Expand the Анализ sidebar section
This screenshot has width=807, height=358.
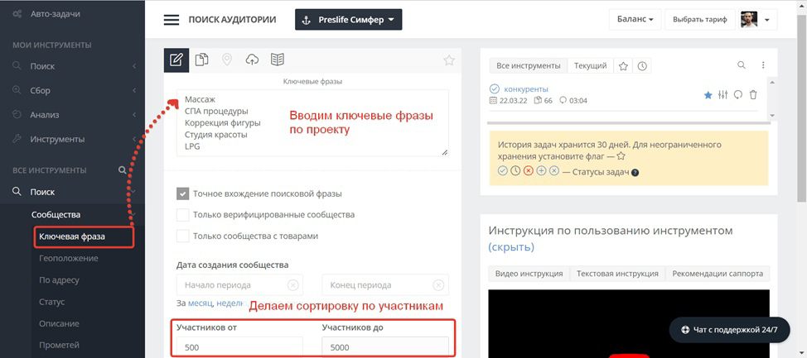coord(72,115)
